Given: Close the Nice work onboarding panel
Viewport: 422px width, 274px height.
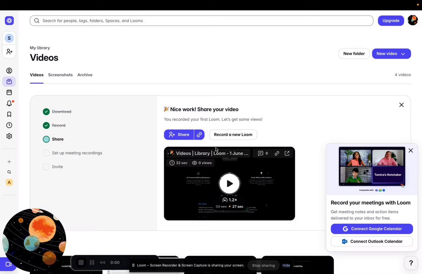Looking at the screenshot, I should click(x=401, y=105).
